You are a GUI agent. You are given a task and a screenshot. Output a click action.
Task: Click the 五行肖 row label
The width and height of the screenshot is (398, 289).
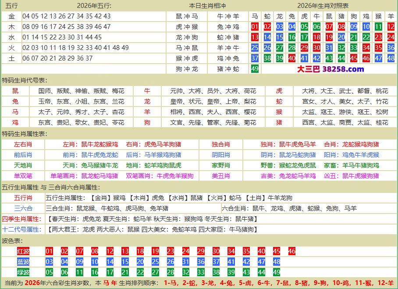click(23, 198)
